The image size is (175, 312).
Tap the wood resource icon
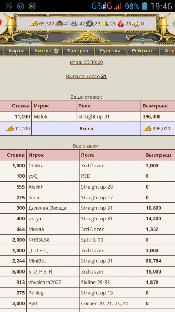59,24
